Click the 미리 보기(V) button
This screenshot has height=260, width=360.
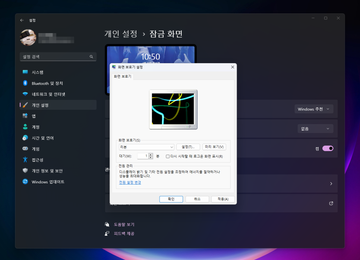click(x=214, y=147)
